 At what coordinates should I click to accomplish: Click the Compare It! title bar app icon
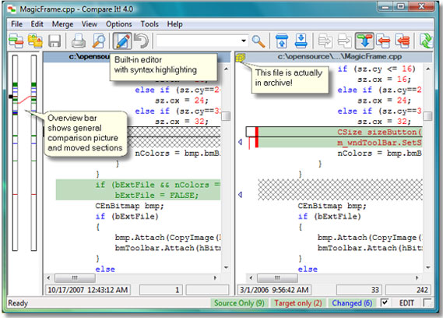12,9
